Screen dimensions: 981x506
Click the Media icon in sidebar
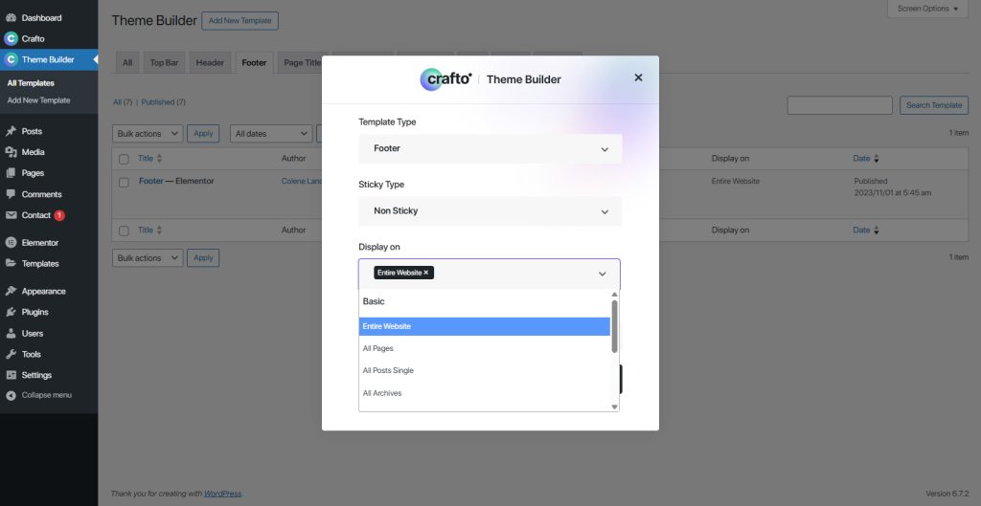click(11, 152)
